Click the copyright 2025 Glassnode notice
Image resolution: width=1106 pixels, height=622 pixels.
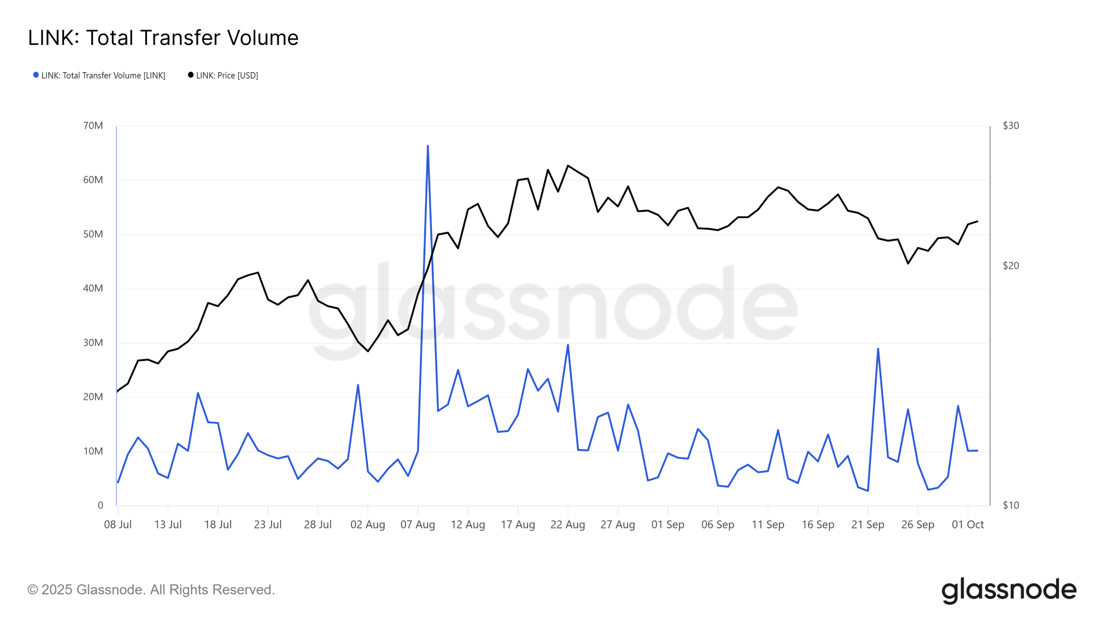(151, 590)
